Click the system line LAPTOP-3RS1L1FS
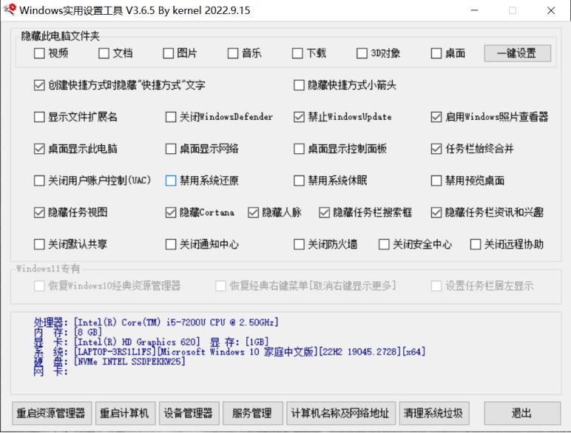The width and height of the screenshot is (571, 433). pyautogui.click(x=229, y=352)
